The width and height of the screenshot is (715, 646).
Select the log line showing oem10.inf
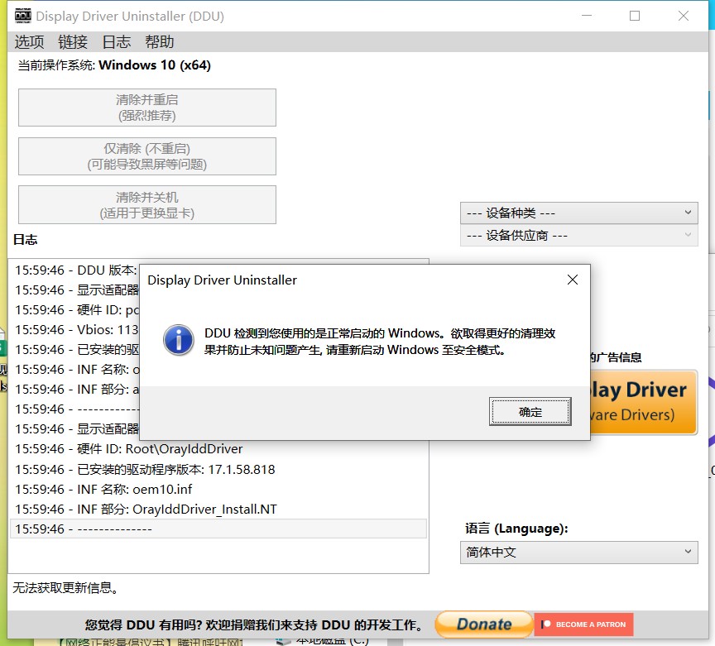point(103,489)
